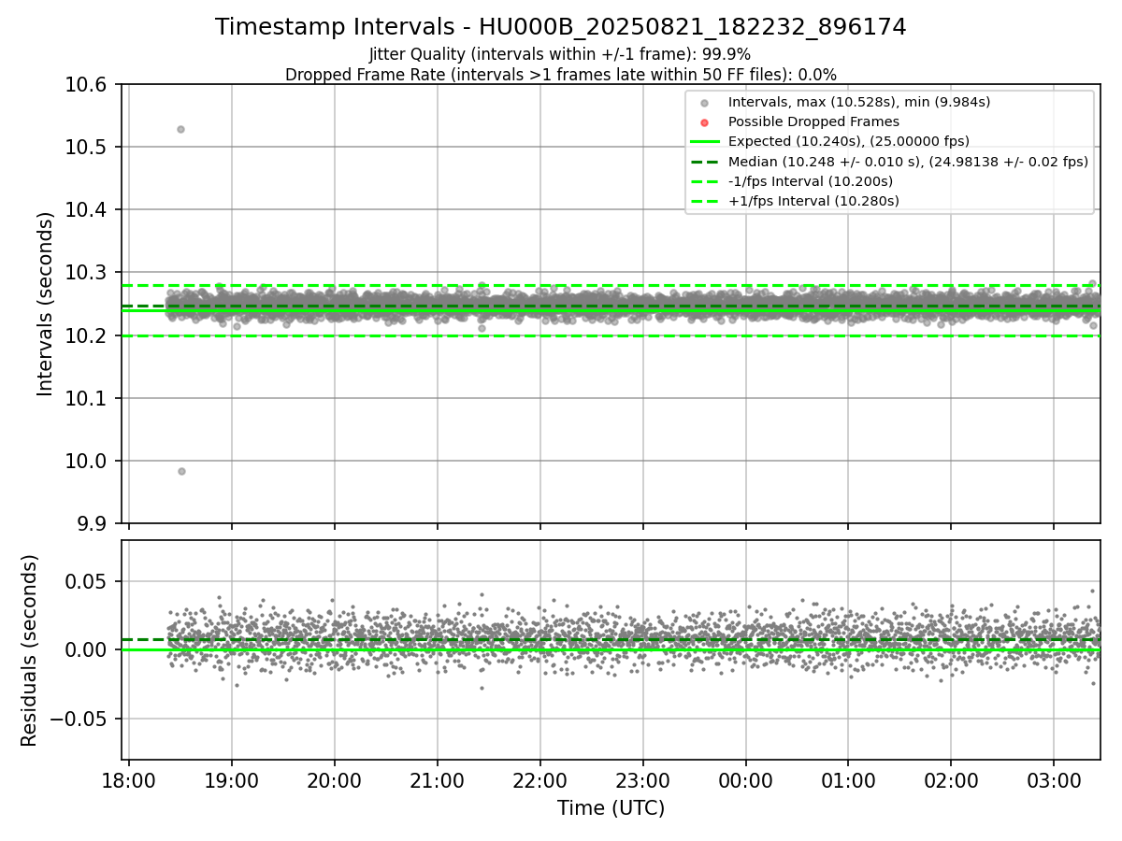Click the plot title 'Timestamp Intervals - HU000B_20250821_182232_896174'

click(561, 27)
